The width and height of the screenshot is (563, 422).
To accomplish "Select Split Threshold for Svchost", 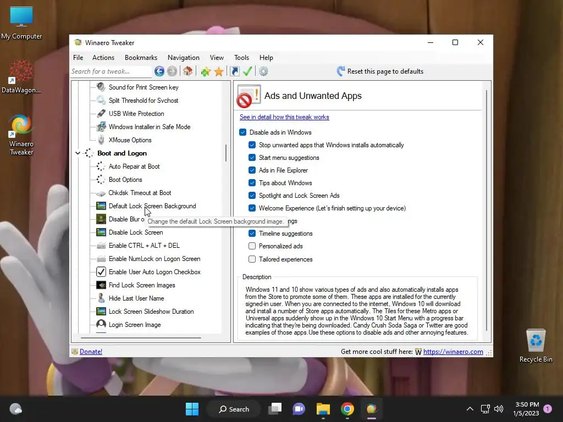I will [143, 100].
